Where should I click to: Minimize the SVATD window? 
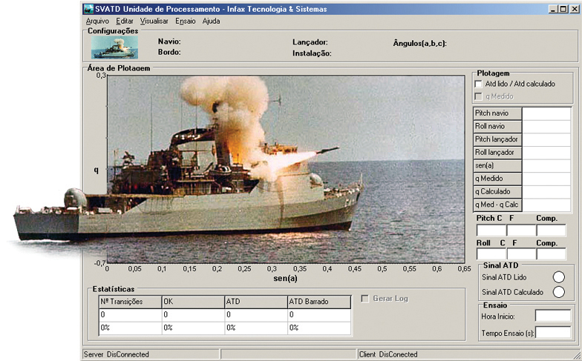[x=553, y=9]
